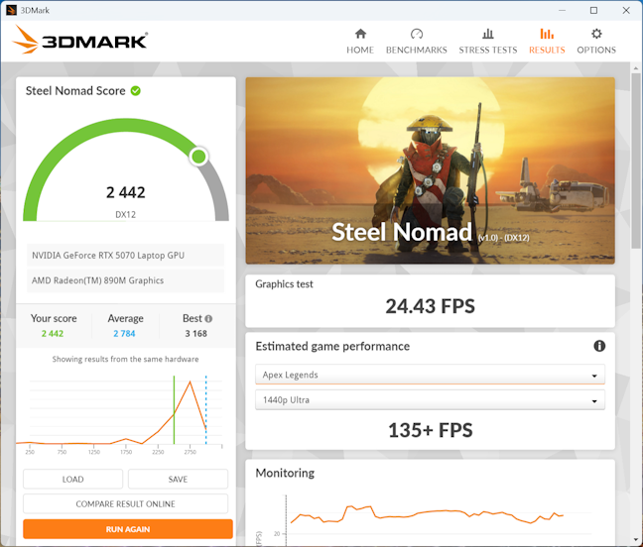Viewport: 643px width, 547px height.
Task: Click the scrollbar down arrow
Action: (x=636, y=540)
